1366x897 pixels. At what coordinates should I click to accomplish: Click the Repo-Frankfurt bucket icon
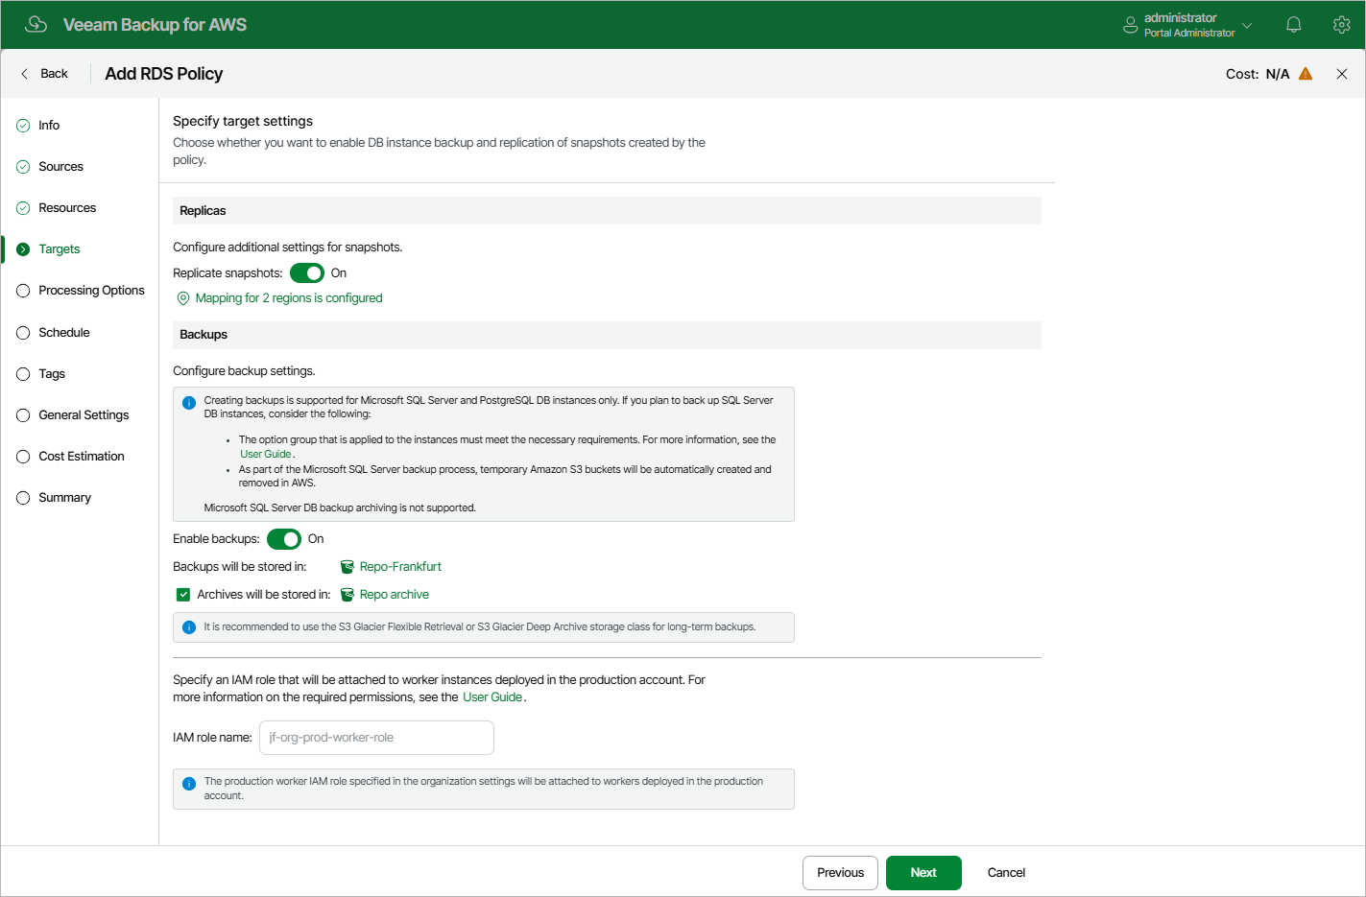[347, 567]
